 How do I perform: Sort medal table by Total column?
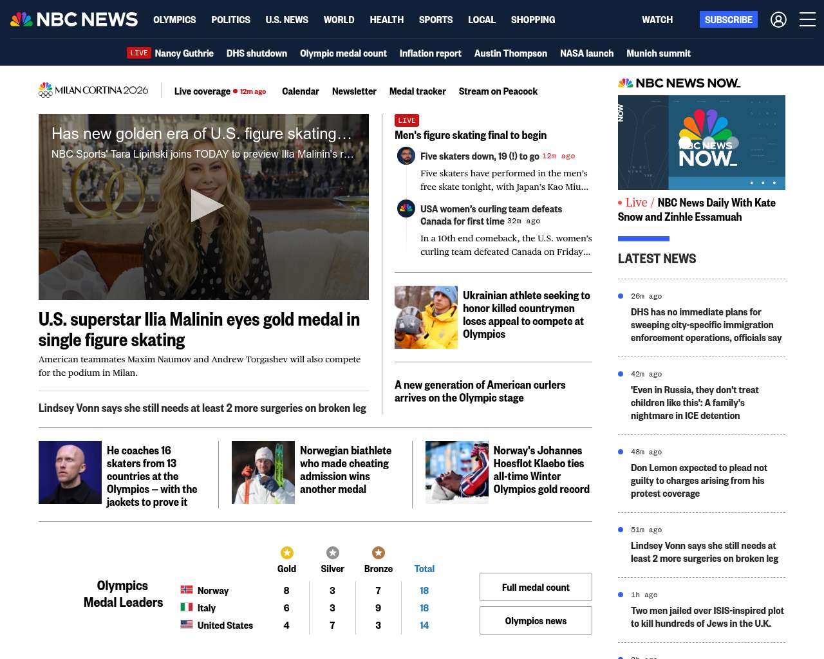[x=424, y=569]
